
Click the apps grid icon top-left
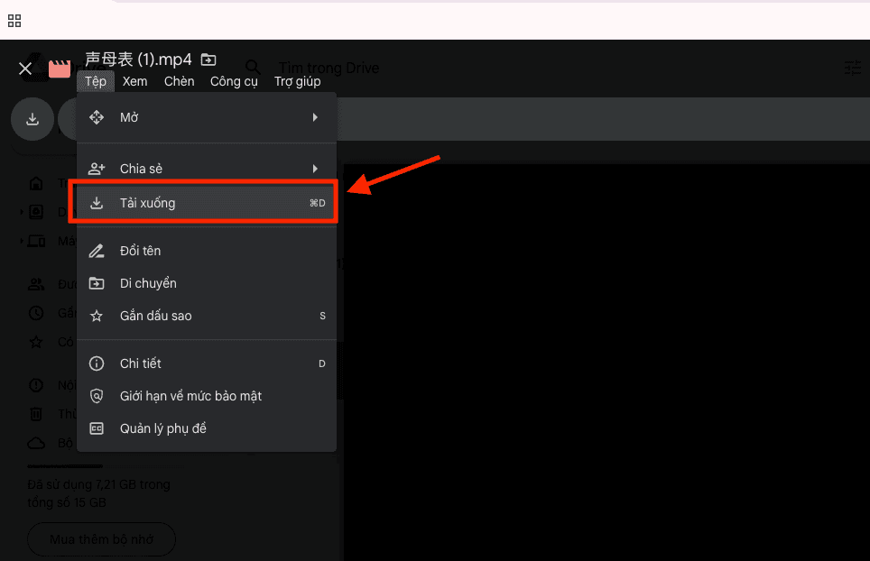(14, 21)
